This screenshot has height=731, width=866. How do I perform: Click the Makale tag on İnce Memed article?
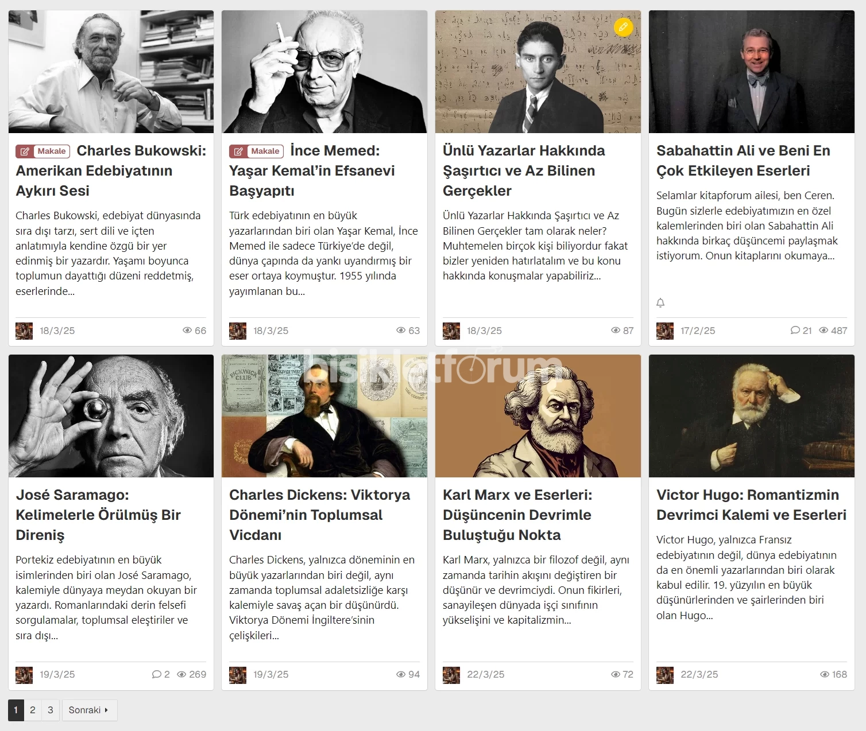click(x=257, y=151)
